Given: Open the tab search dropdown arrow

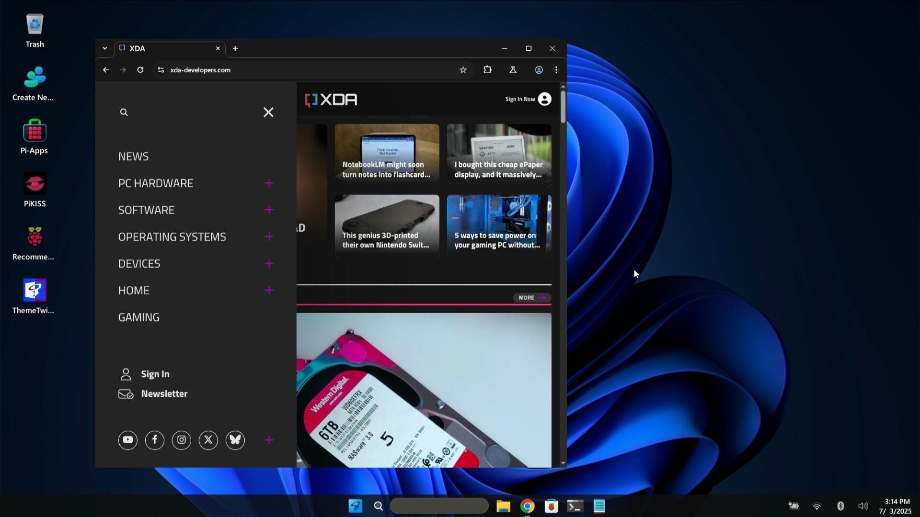Looking at the screenshot, I should [105, 48].
